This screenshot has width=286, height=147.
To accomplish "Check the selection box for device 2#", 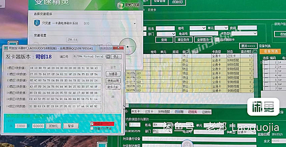I will tap(267, 67).
